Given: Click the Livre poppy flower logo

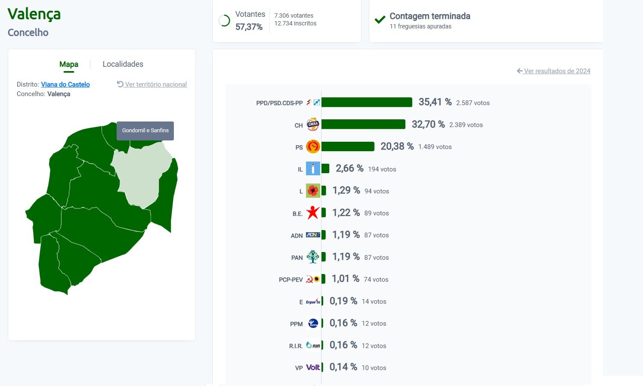Looking at the screenshot, I should (313, 190).
